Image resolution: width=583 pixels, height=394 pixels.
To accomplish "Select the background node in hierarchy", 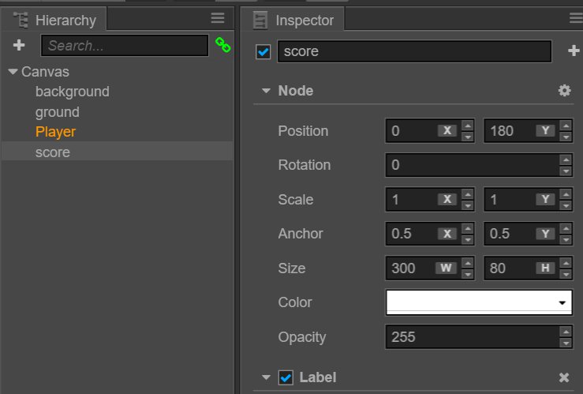I will coord(72,92).
